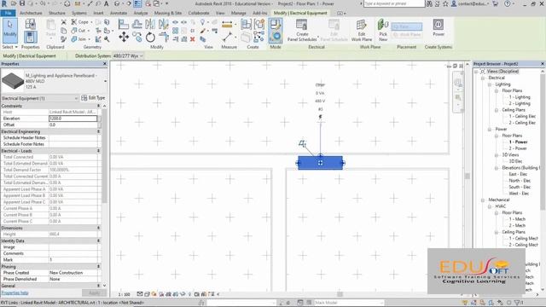The image size is (546, 307).
Task: Open the 3D Elec view
Action: pos(515,161)
